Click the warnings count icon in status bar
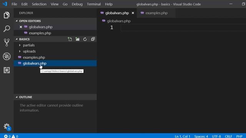 click(x=13, y=136)
